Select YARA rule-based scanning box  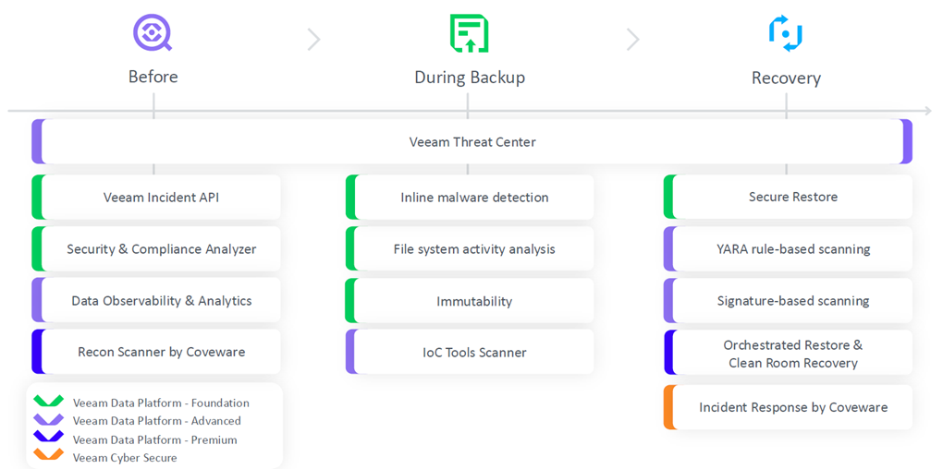788,248
